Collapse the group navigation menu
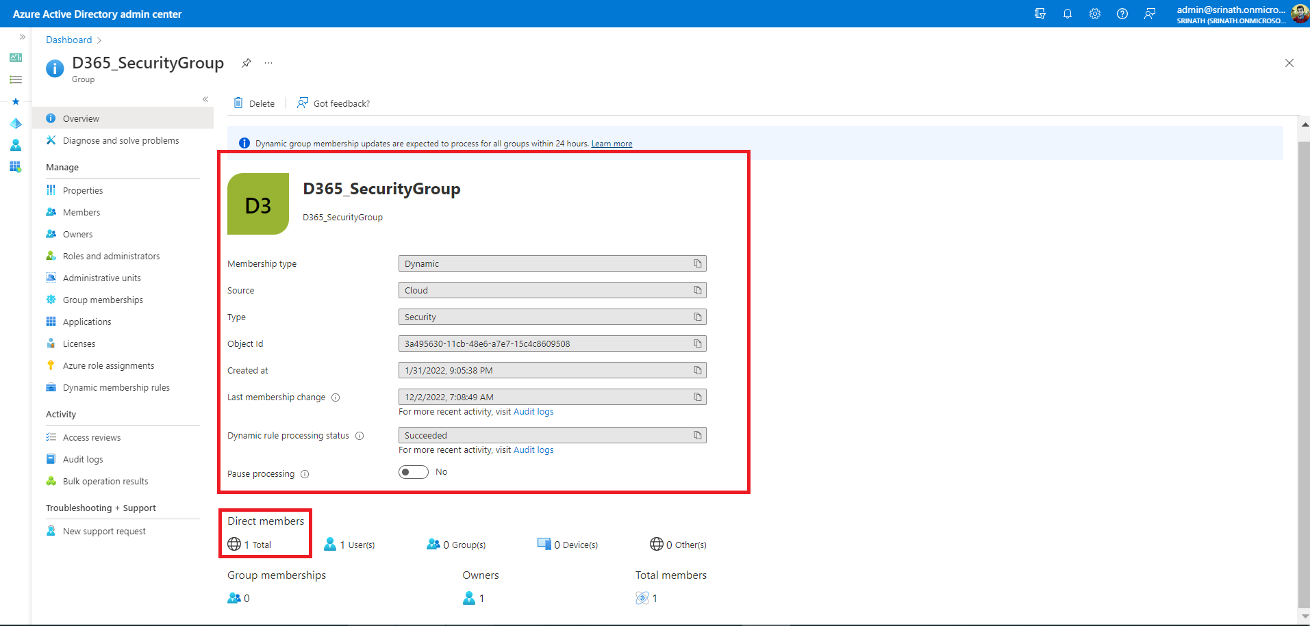Image resolution: width=1310 pixels, height=626 pixels. click(x=205, y=99)
